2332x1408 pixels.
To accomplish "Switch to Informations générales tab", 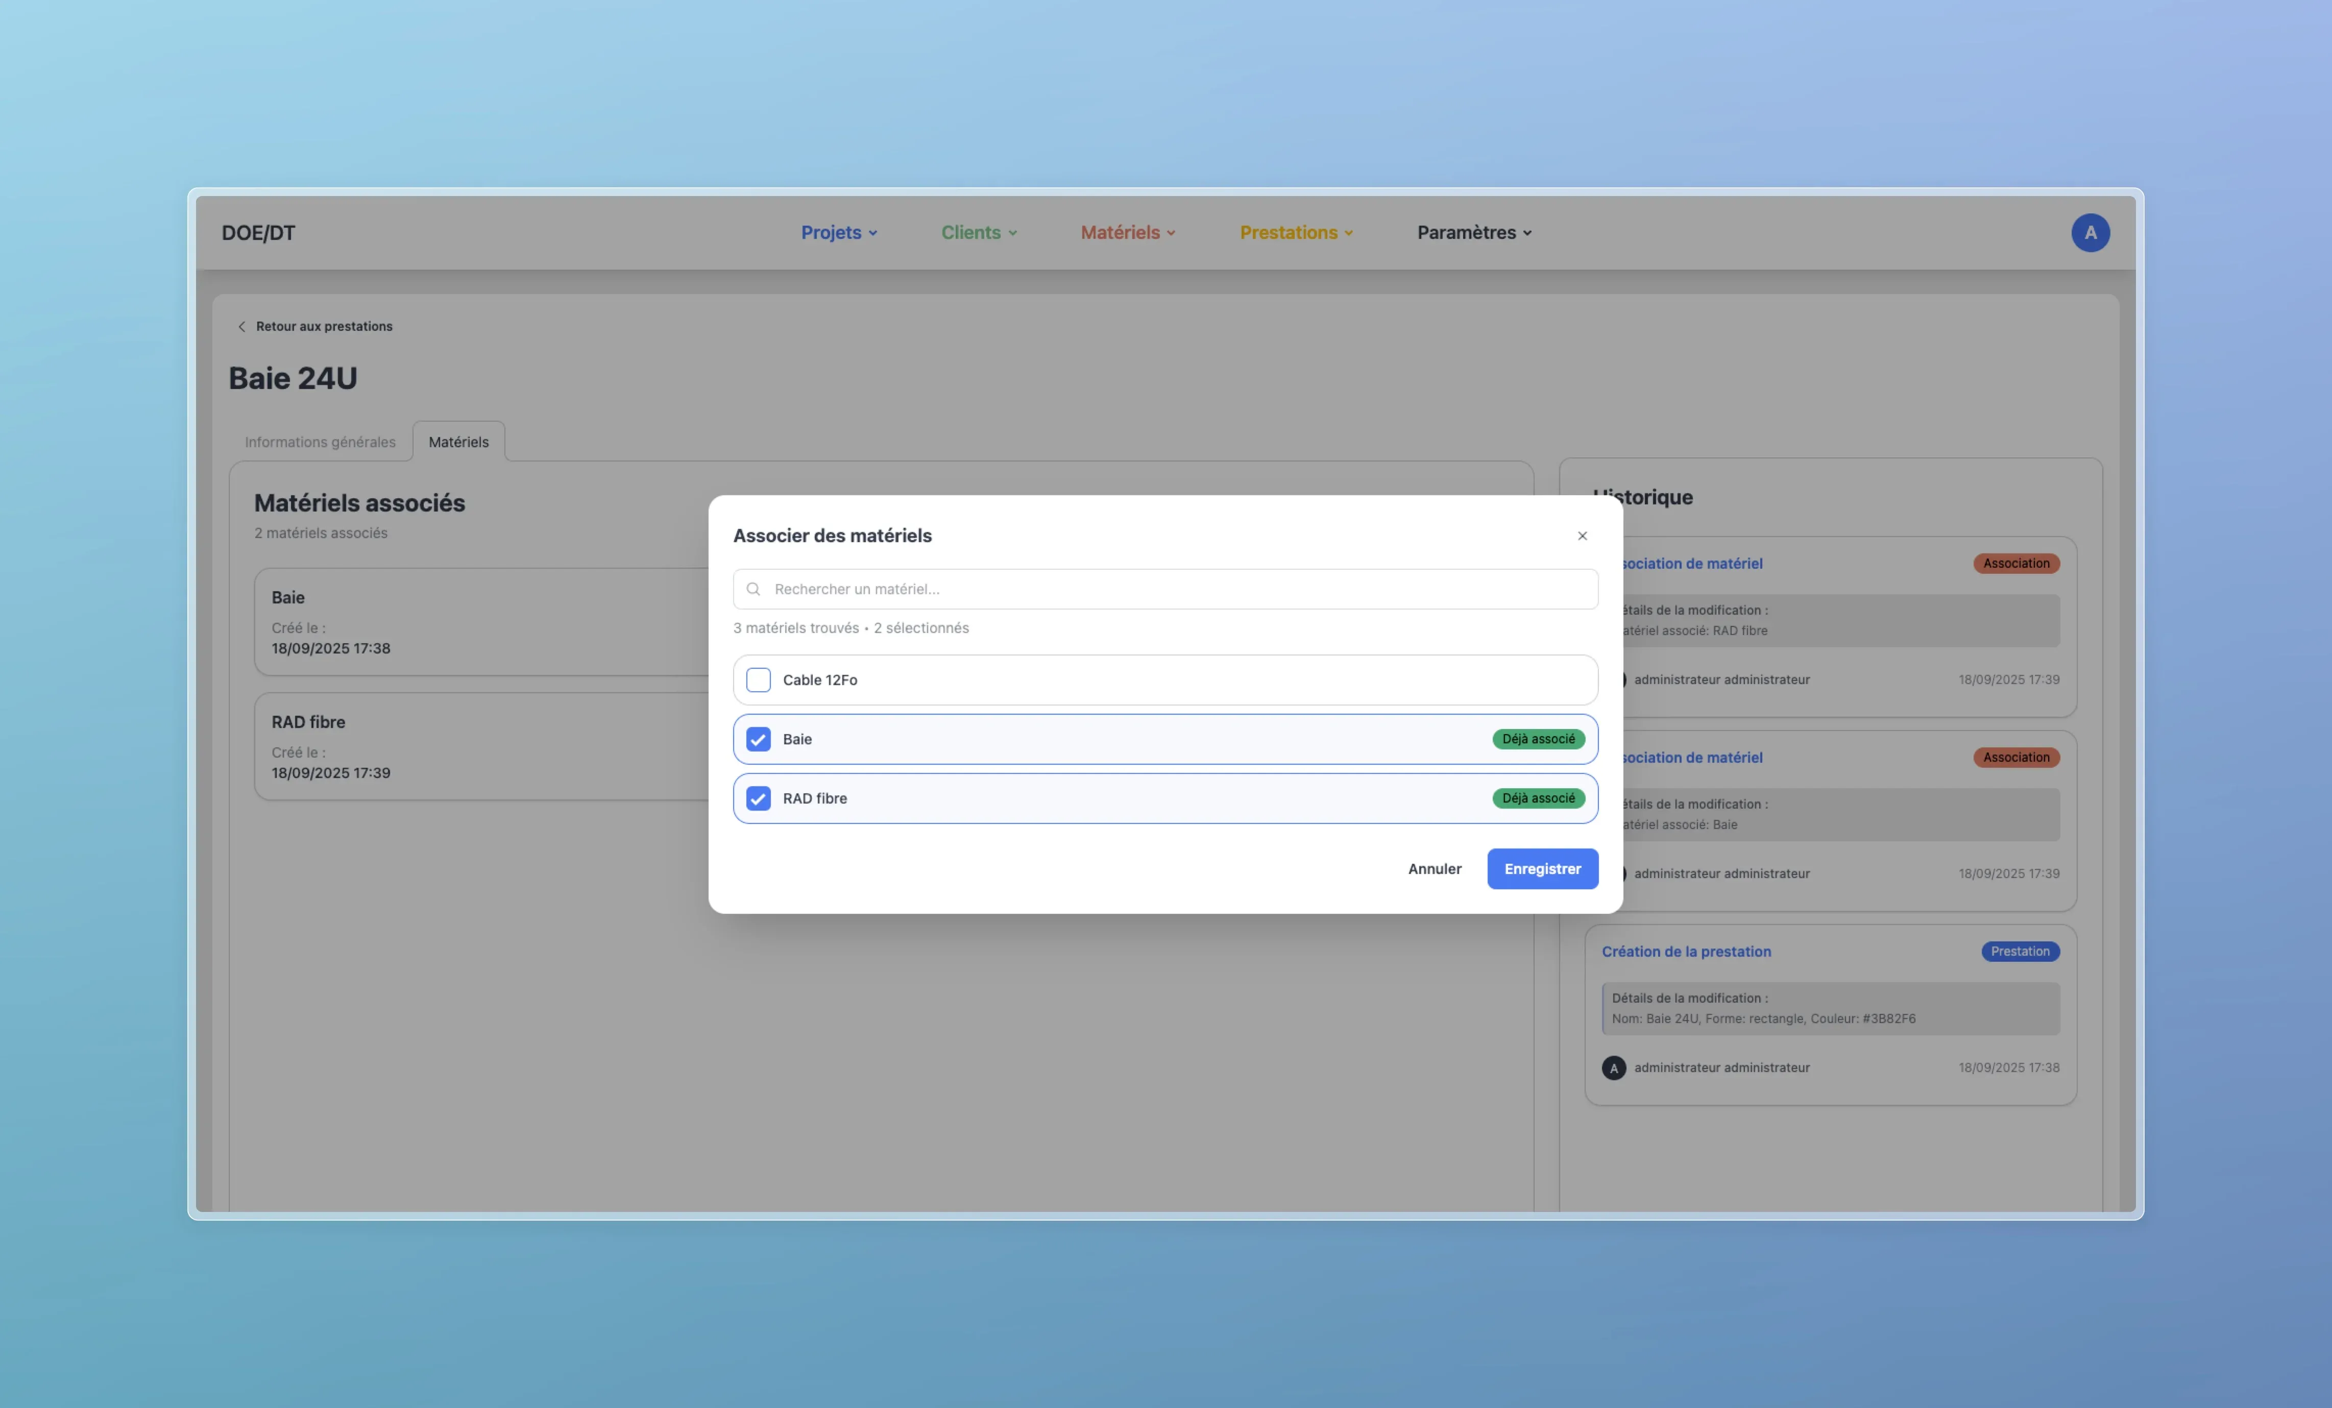I will pyautogui.click(x=320, y=442).
